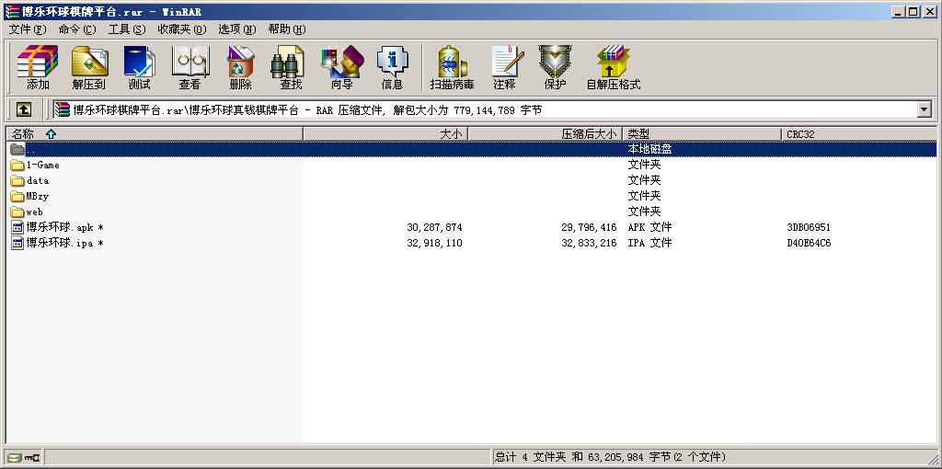The width and height of the screenshot is (942, 469).
Task: Go up one level with arrow button
Action: tap(24, 109)
